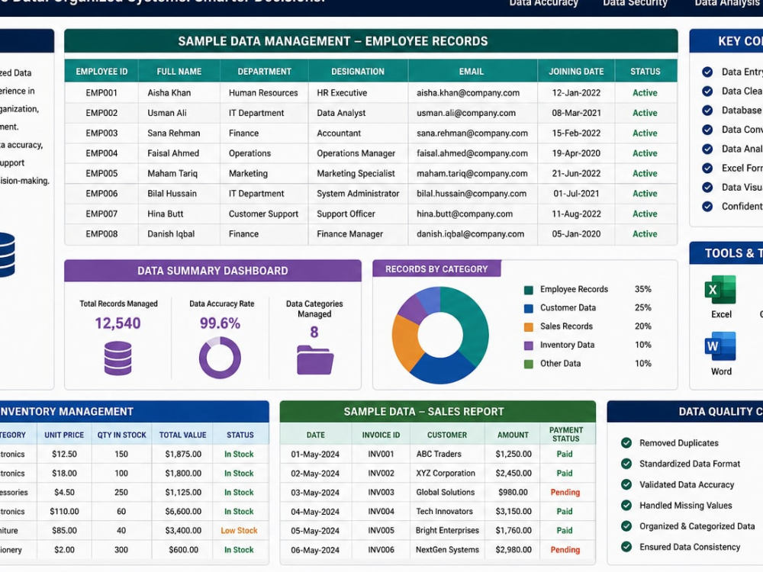Click the FULL NAME column header

pyautogui.click(x=179, y=72)
